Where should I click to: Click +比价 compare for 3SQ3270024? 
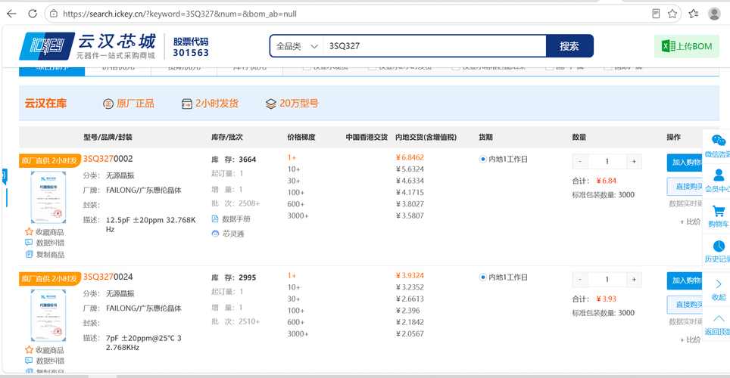click(691, 340)
